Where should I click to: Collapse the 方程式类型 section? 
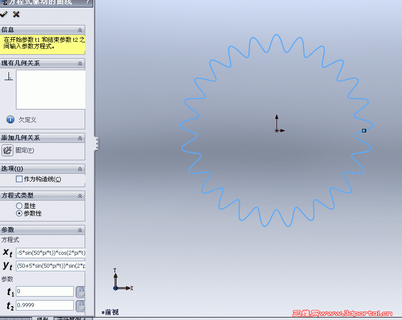(80, 196)
